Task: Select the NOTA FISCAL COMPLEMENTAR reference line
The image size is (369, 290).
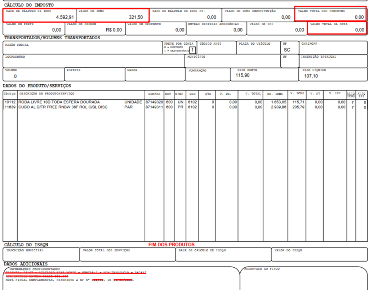Action: [70, 280]
